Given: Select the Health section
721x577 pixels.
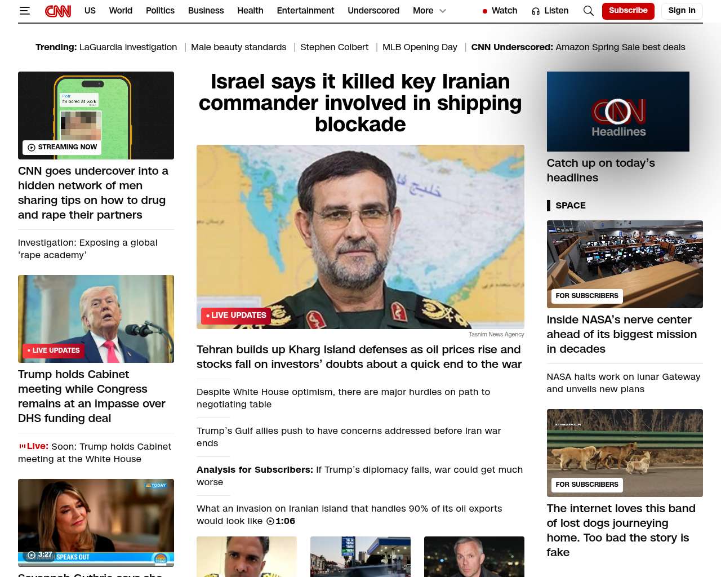Looking at the screenshot, I should pyautogui.click(x=250, y=11).
